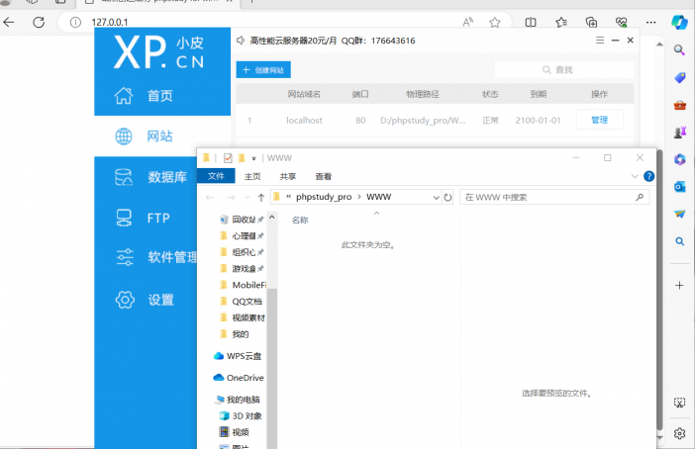The height and width of the screenshot is (449, 695).
Task: Click Edge sidebar search magnifier at top
Action: pos(679,49)
